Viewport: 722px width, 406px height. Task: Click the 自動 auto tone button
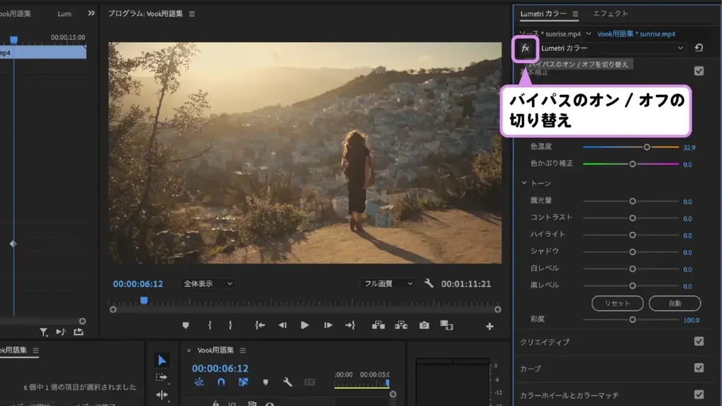(675, 303)
